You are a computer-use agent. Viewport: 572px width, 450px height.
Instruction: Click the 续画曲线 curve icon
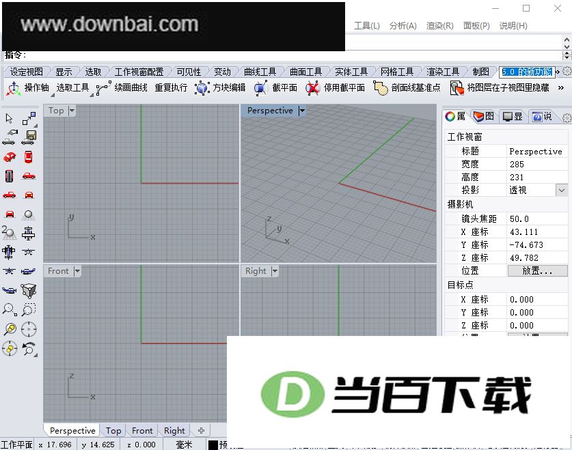[103, 88]
